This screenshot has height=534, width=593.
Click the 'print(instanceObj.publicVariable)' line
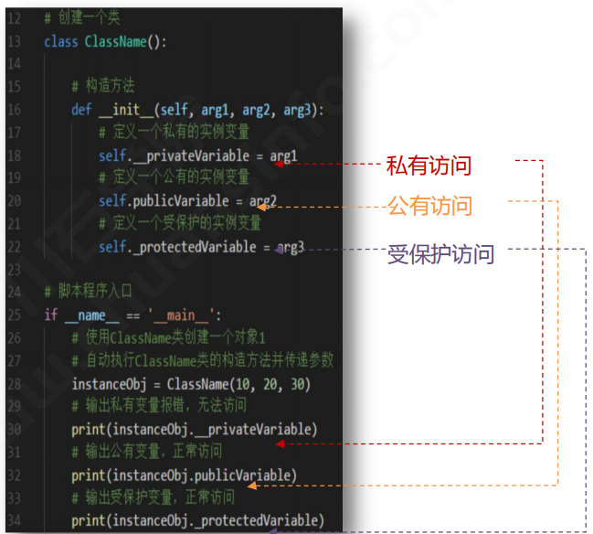click(185, 475)
